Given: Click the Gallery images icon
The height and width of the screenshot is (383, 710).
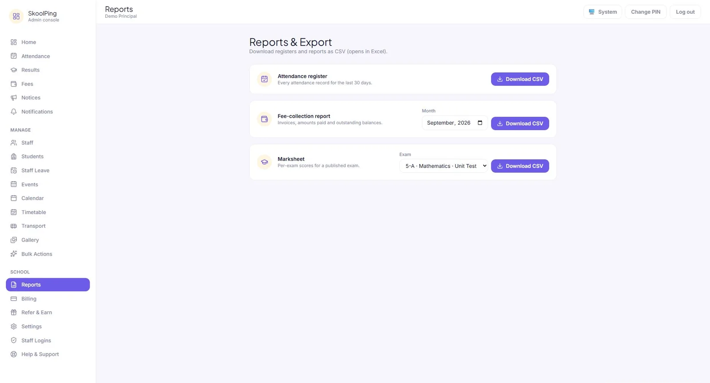Looking at the screenshot, I should coord(14,240).
